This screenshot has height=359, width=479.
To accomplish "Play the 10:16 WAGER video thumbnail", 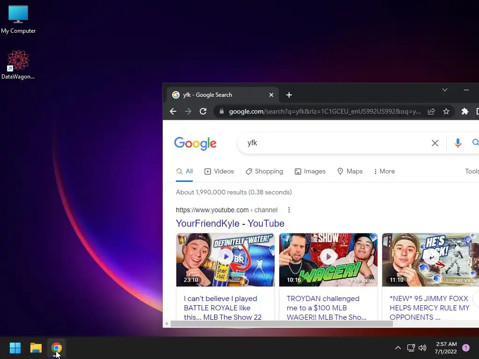I will point(328,260).
